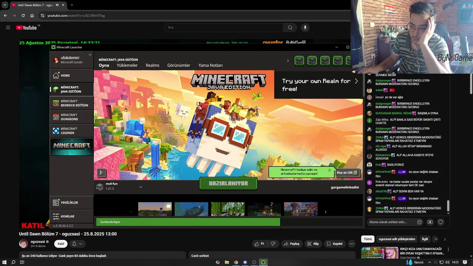Image resolution: width=473 pixels, height=266 pixels.
Task: Open the IRKÇI KIZA recommended video thumbnail
Action: 380,253
